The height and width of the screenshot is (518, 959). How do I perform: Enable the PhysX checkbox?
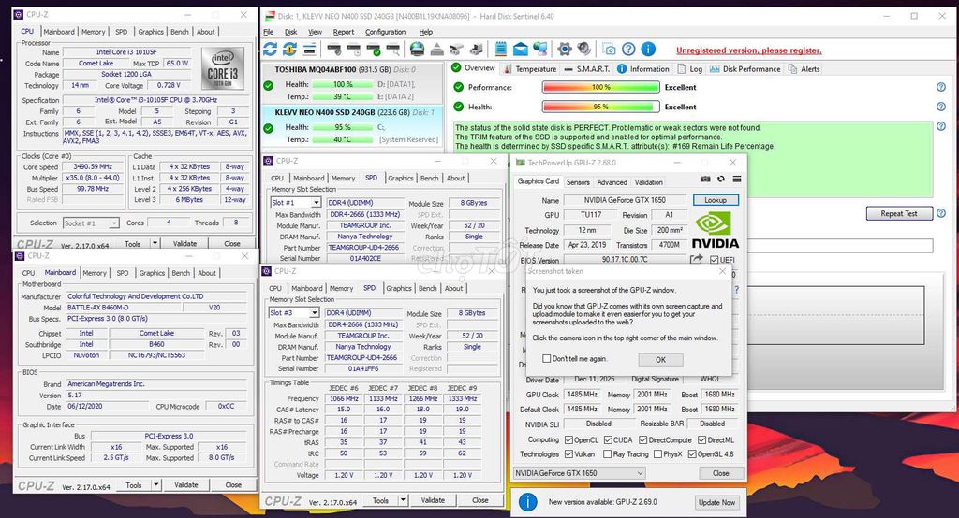click(658, 453)
